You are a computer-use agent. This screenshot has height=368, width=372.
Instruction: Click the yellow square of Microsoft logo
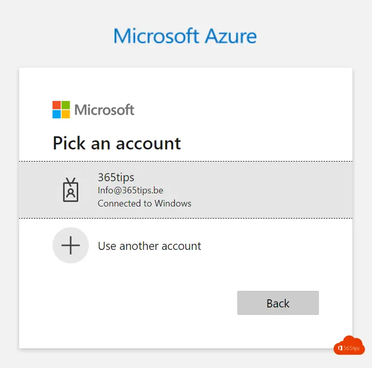(x=66, y=114)
